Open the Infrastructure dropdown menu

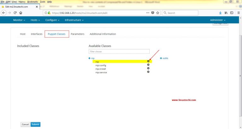point(74,20)
